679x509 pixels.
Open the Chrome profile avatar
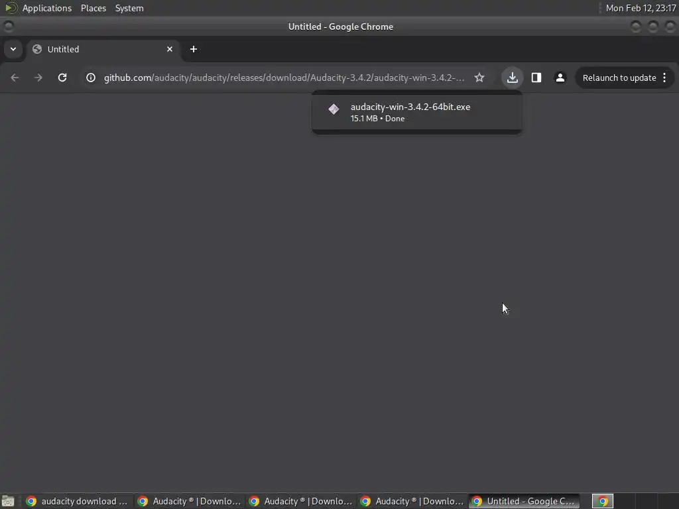click(560, 78)
